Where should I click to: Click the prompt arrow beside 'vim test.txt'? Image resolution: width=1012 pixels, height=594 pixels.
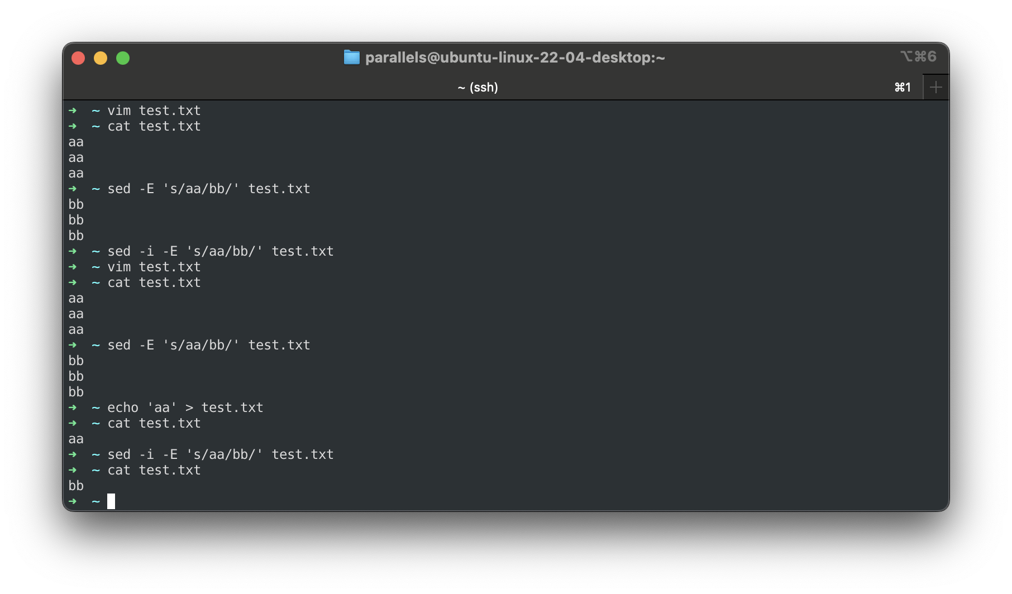73,111
